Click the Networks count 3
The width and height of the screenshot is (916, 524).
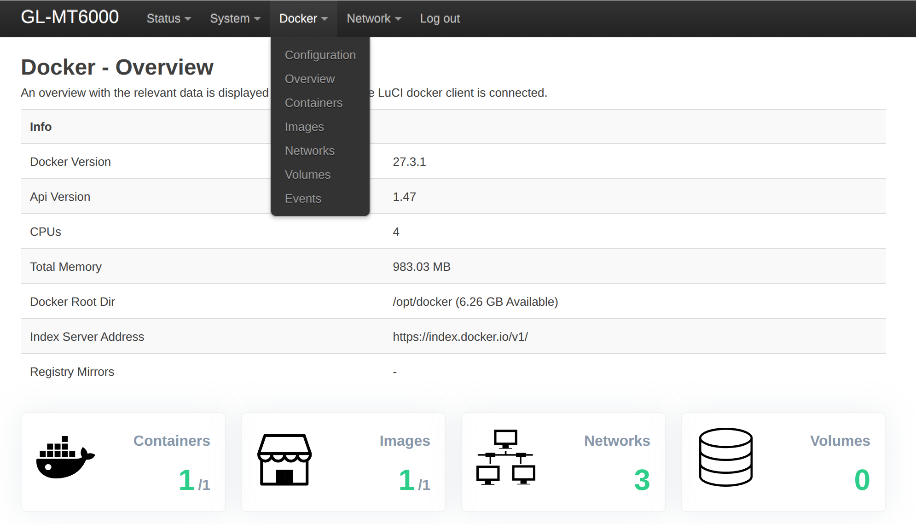tap(642, 480)
